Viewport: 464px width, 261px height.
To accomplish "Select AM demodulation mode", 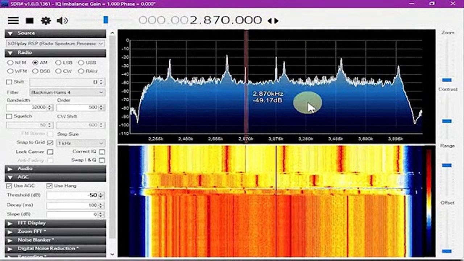I will coord(40,63).
